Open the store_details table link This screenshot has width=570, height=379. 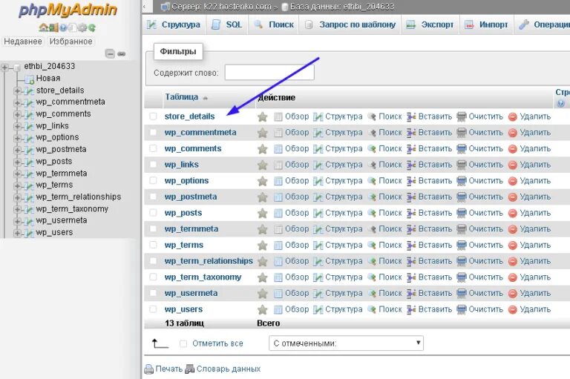coord(189,116)
